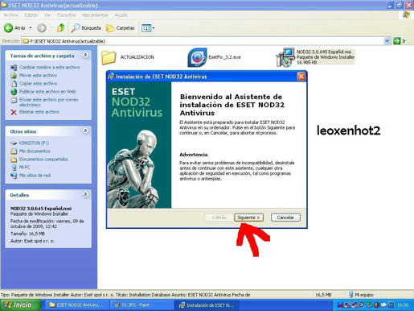414x311 pixels.
Task: Select the EsetFix_3.2.exe file icon
Action: [x=197, y=57]
